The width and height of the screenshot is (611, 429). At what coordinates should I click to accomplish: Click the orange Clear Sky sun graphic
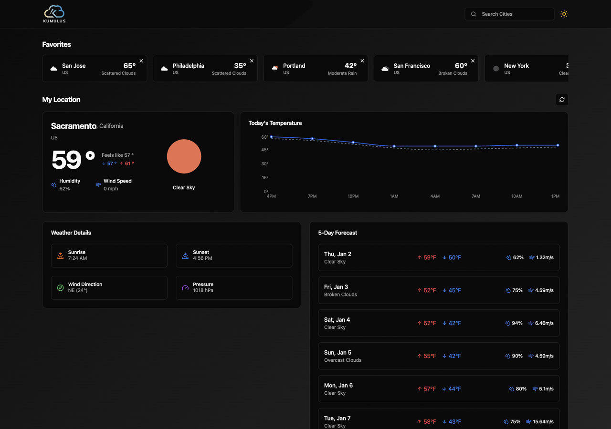[184, 156]
